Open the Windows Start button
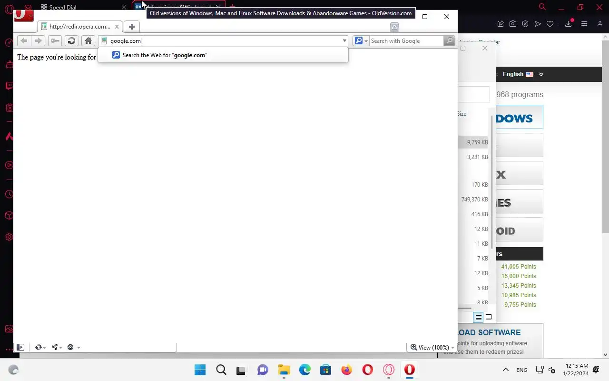 (x=200, y=370)
